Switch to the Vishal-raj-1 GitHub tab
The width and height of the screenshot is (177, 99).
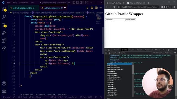point(136,3)
